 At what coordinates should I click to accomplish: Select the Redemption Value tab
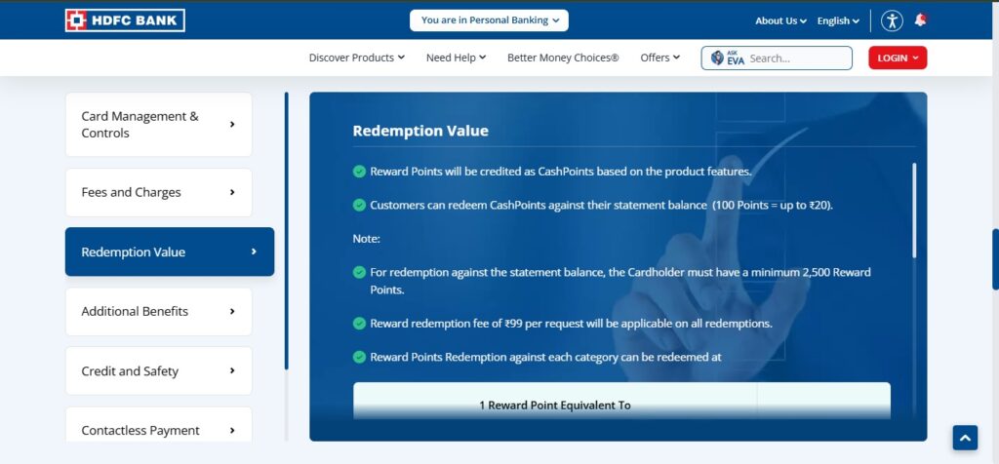click(x=170, y=251)
